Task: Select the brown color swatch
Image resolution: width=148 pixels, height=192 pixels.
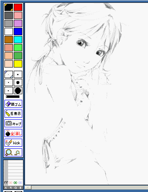Action: (8, 40)
